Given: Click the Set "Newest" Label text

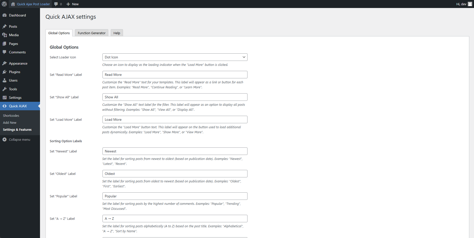Looking at the screenshot, I should [x=63, y=151].
